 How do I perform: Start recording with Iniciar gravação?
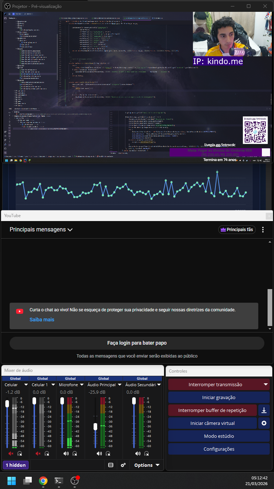tap(219, 397)
